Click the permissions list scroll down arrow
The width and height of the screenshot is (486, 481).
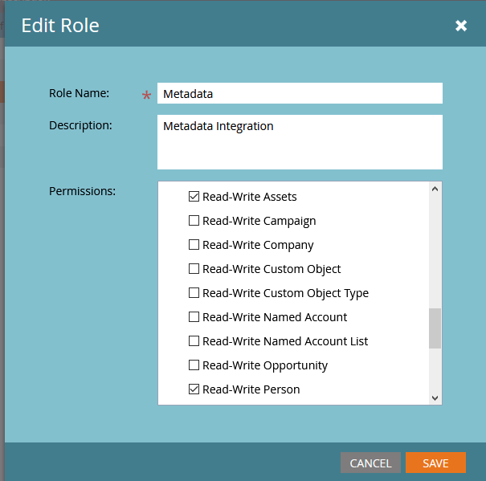coord(435,397)
